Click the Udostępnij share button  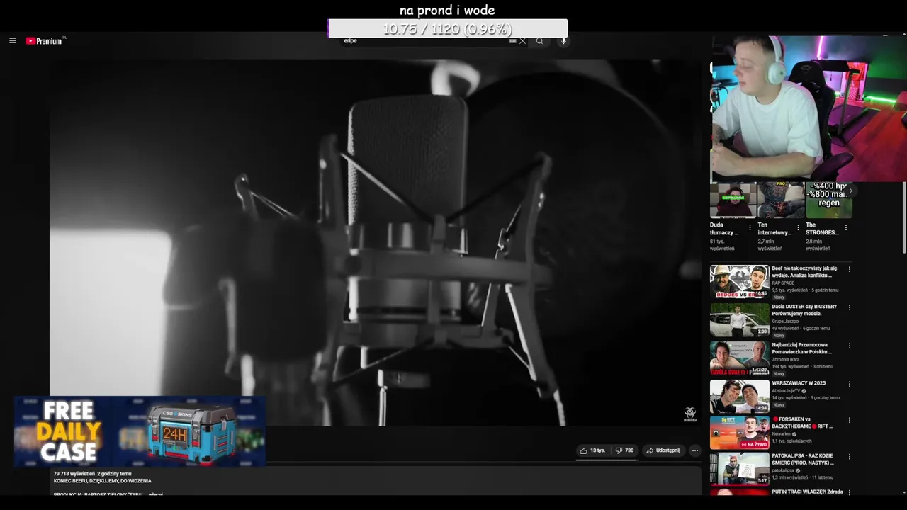pos(663,450)
